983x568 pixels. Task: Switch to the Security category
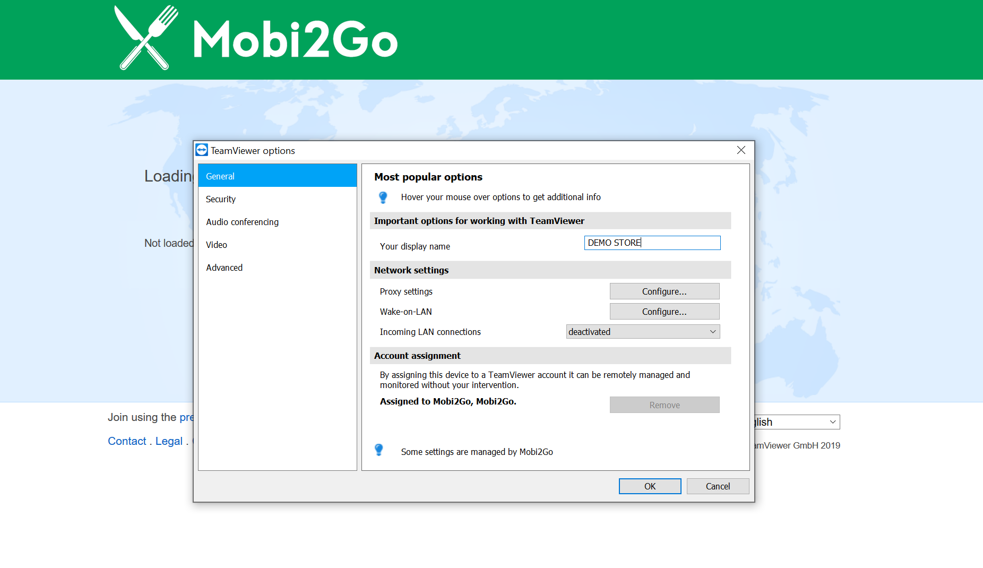pyautogui.click(x=221, y=199)
